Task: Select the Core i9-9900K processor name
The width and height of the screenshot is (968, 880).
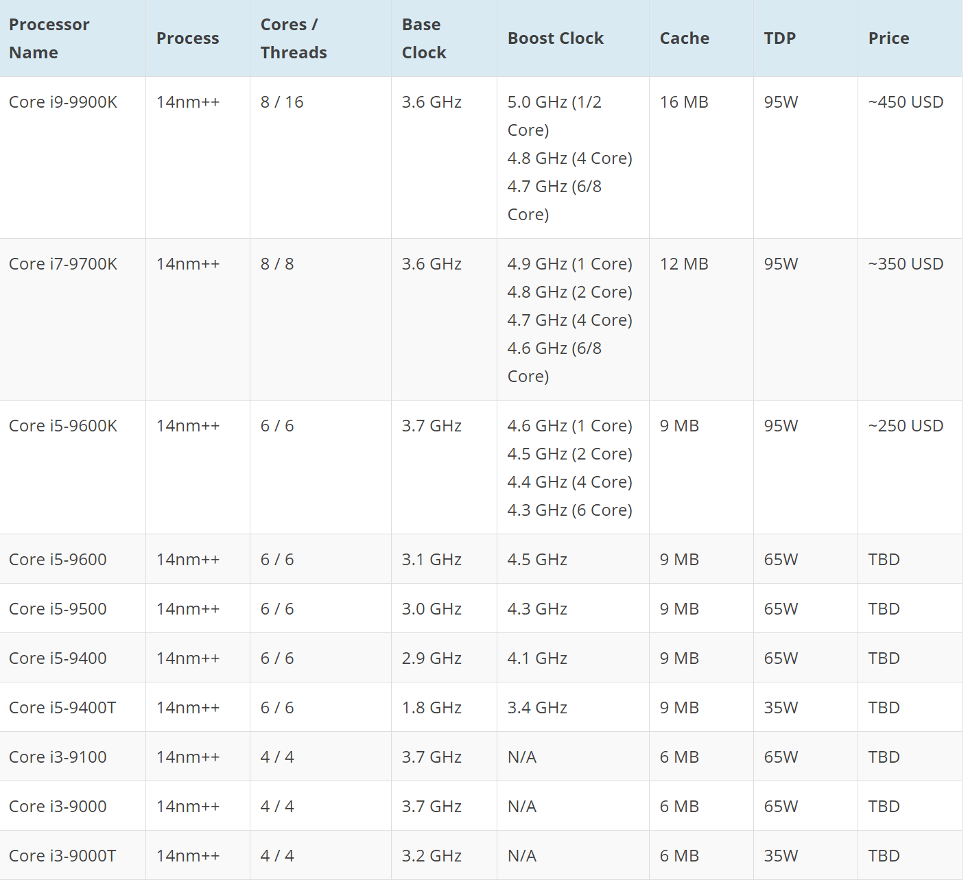Action: point(63,102)
